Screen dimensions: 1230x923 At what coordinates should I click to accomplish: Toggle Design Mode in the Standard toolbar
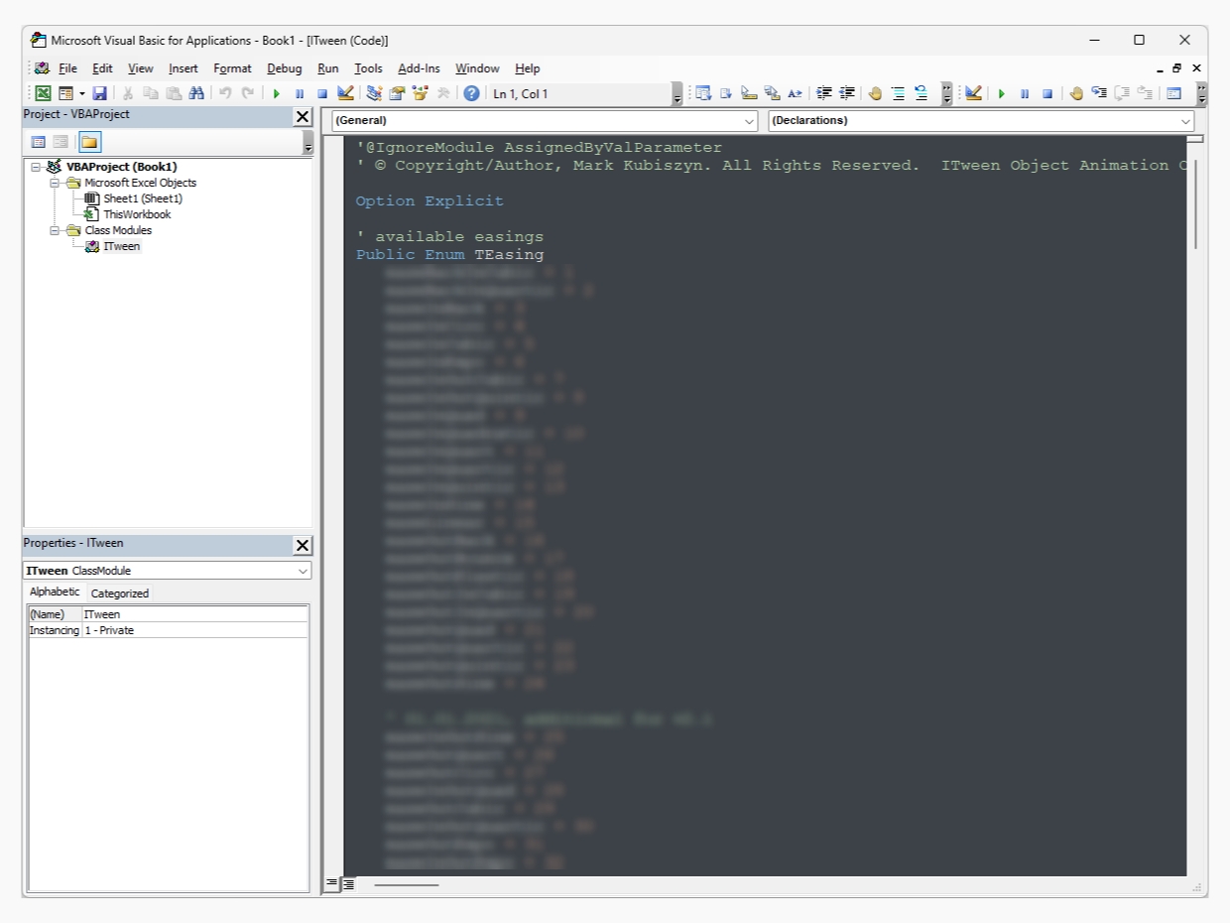[x=345, y=93]
